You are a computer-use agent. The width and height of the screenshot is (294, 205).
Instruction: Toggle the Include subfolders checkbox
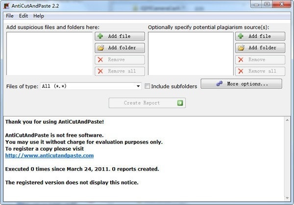[147, 86]
